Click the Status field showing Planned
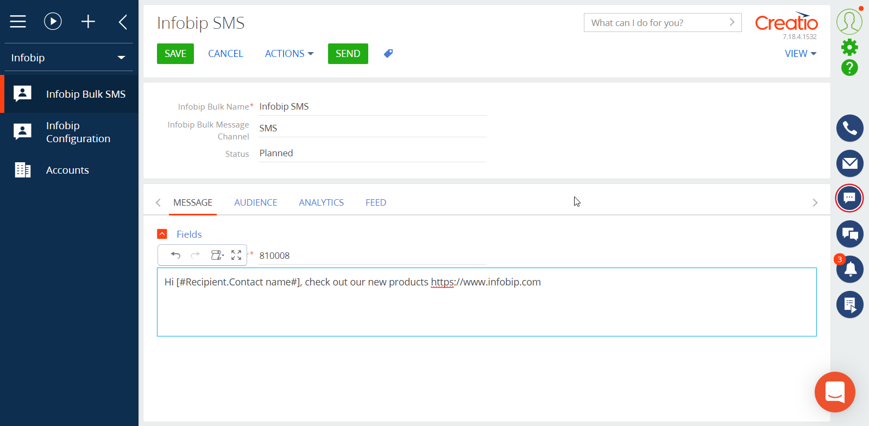 (x=372, y=153)
